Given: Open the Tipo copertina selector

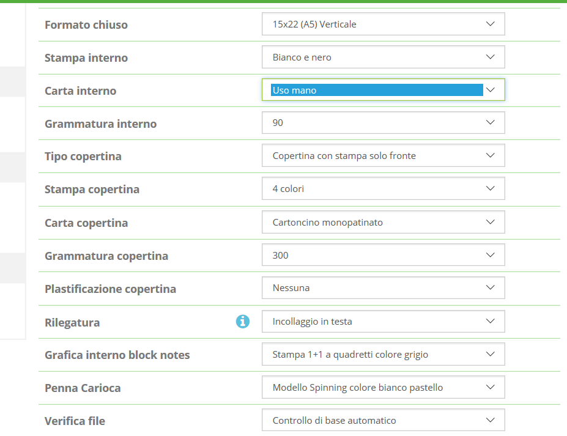Looking at the screenshot, I should pos(383,156).
